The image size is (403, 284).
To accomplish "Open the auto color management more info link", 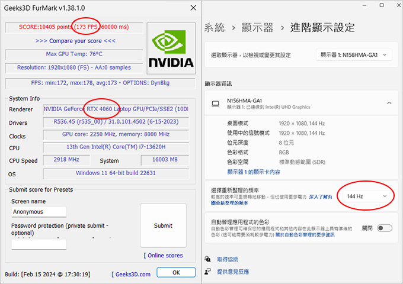I will [305, 235].
